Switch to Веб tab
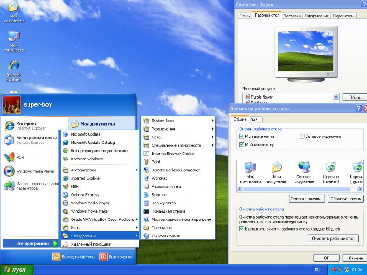 click(x=255, y=120)
